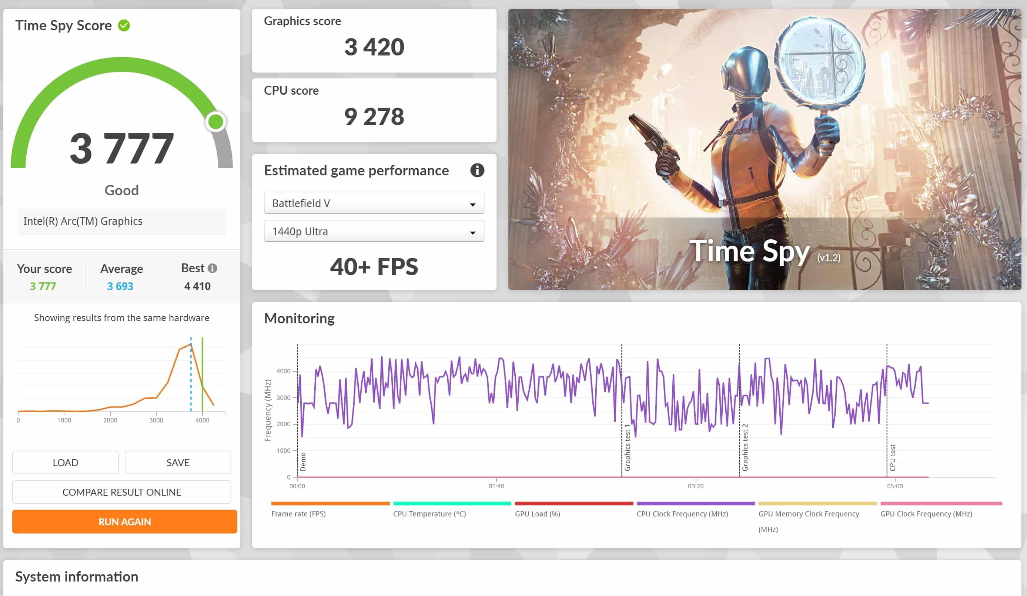The height and width of the screenshot is (596, 1027).
Task: Click the Graphics test 1 timeline marker
Action: [627, 447]
